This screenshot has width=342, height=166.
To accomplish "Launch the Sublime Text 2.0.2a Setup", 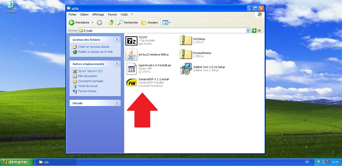I will tap(185, 68).
